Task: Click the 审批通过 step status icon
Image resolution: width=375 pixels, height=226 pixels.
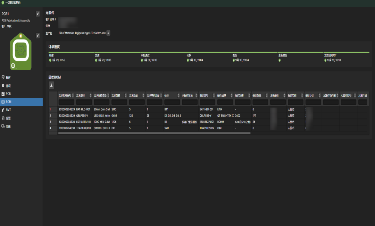Action: pyautogui.click(x=142, y=60)
